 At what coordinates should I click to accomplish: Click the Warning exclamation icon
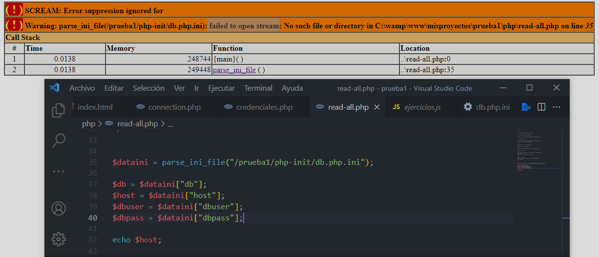(x=14, y=25)
